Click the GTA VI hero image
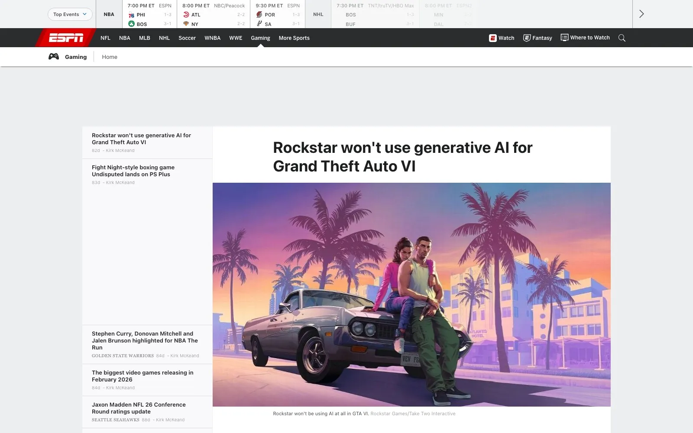Image resolution: width=693 pixels, height=433 pixels. tap(411, 294)
